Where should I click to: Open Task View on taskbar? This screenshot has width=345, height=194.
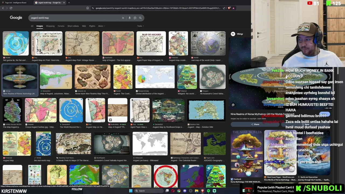167,191
